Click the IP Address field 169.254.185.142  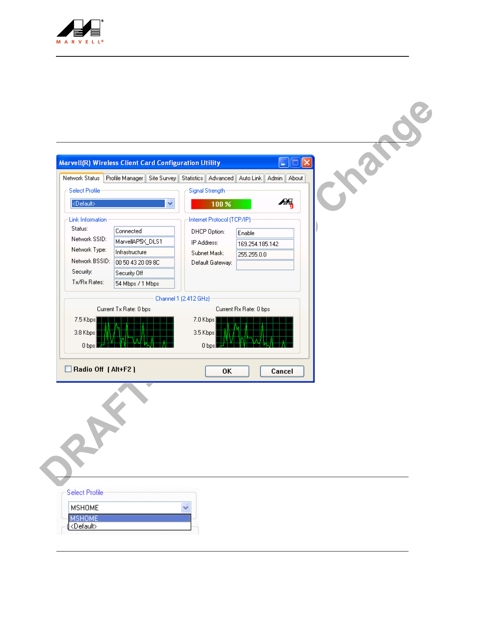coord(265,244)
